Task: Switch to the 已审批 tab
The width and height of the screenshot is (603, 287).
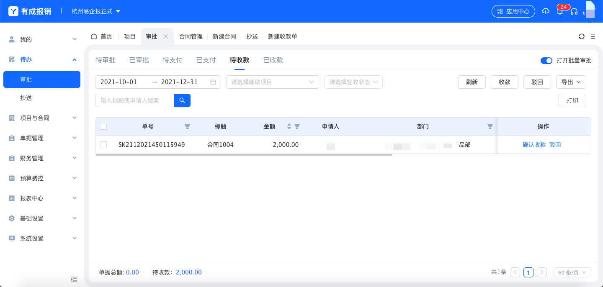Action: pos(139,60)
